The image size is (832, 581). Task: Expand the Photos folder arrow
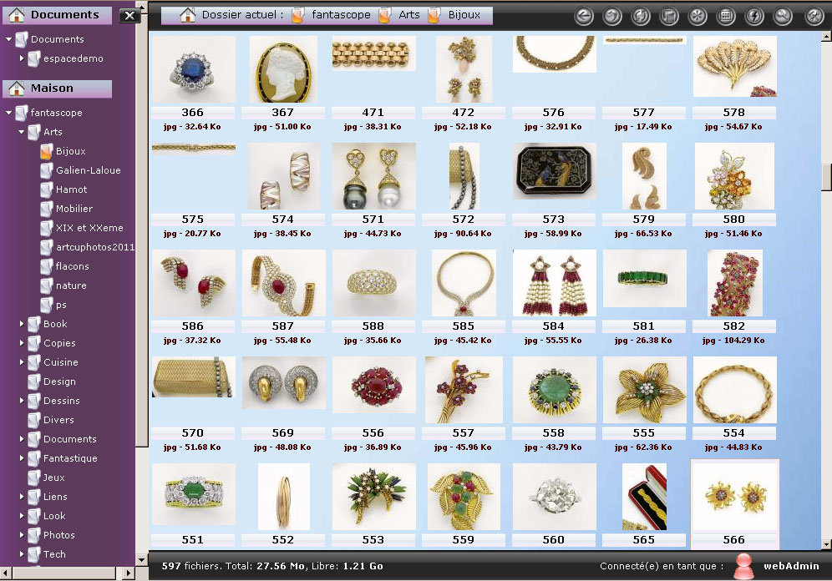tap(22, 535)
